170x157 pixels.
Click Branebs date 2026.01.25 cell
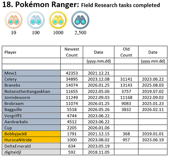tap(98, 85)
